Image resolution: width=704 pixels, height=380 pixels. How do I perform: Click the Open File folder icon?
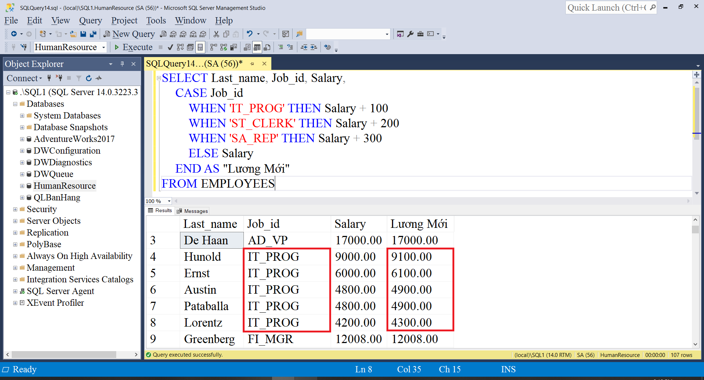pos(73,34)
